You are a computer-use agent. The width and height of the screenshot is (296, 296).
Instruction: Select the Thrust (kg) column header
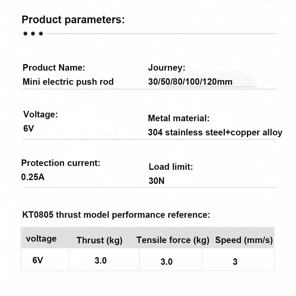tap(99, 240)
